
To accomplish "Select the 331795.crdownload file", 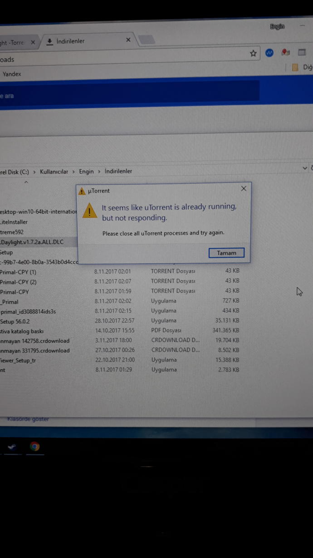I will click(35, 351).
